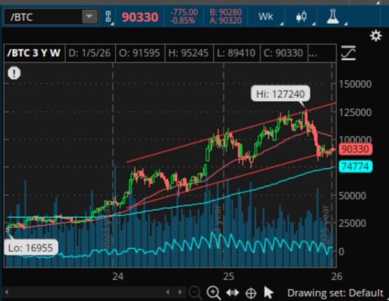Open the Studies flask icon

[332, 16]
